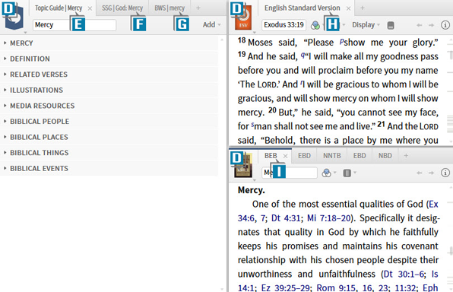Open the Rom 9:15 reference link
Viewport: 453px width, 292px height.
(336, 288)
